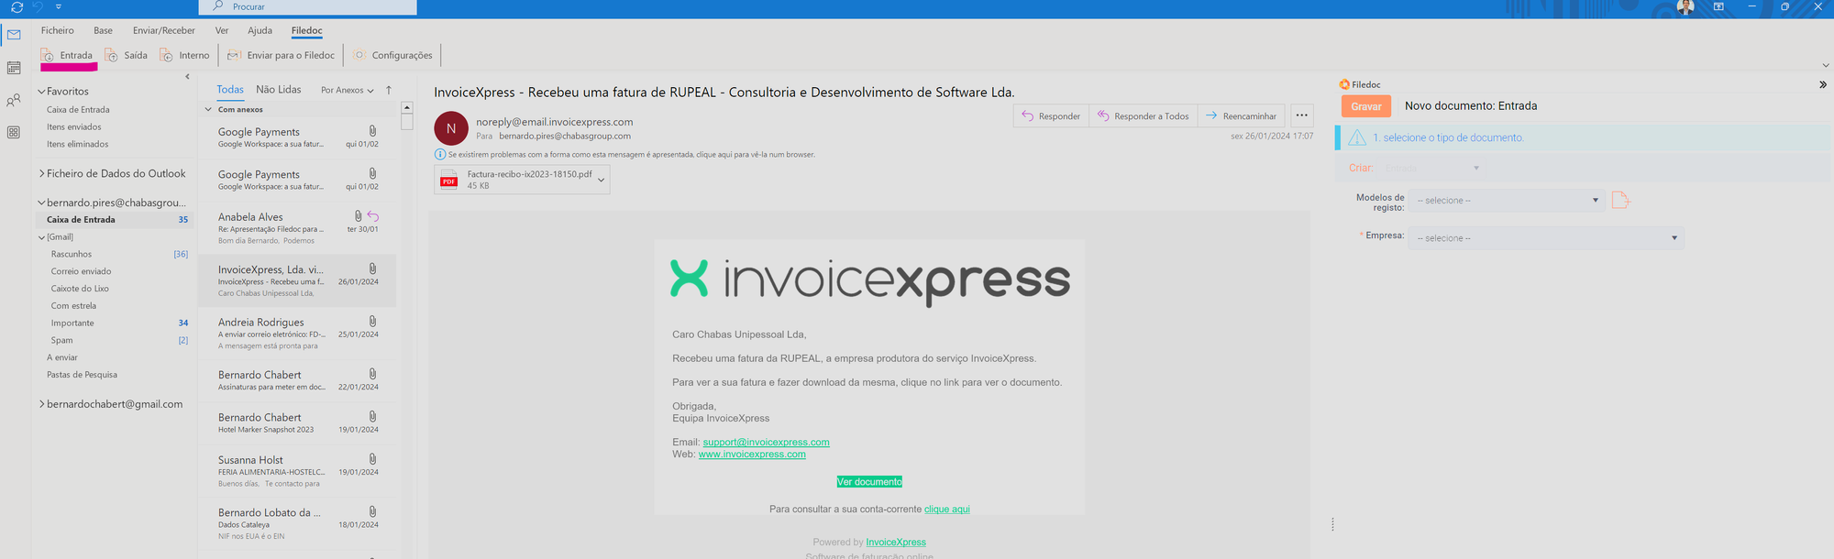This screenshot has width=1834, height=559.
Task: Open the Ficheiro menu
Action: [58, 30]
